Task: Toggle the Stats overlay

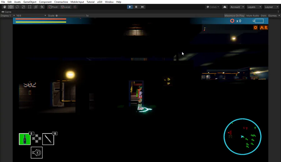Action: [264, 16]
